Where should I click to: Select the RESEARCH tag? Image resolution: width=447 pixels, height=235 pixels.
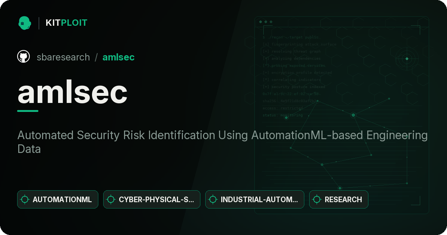tap(339, 200)
